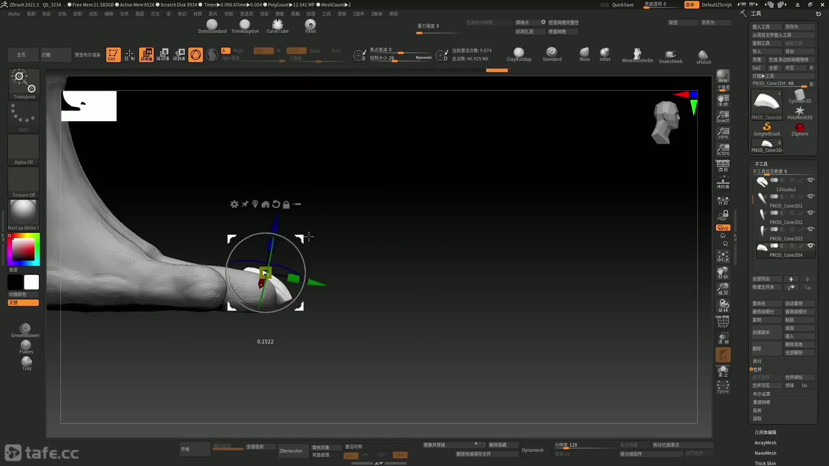Adjust the 绘制大小 draw size slider
The height and width of the screenshot is (466, 829).
coord(400,58)
